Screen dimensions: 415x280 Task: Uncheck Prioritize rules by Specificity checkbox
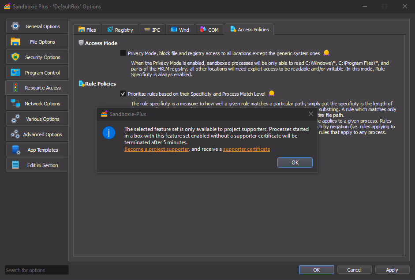click(123, 93)
